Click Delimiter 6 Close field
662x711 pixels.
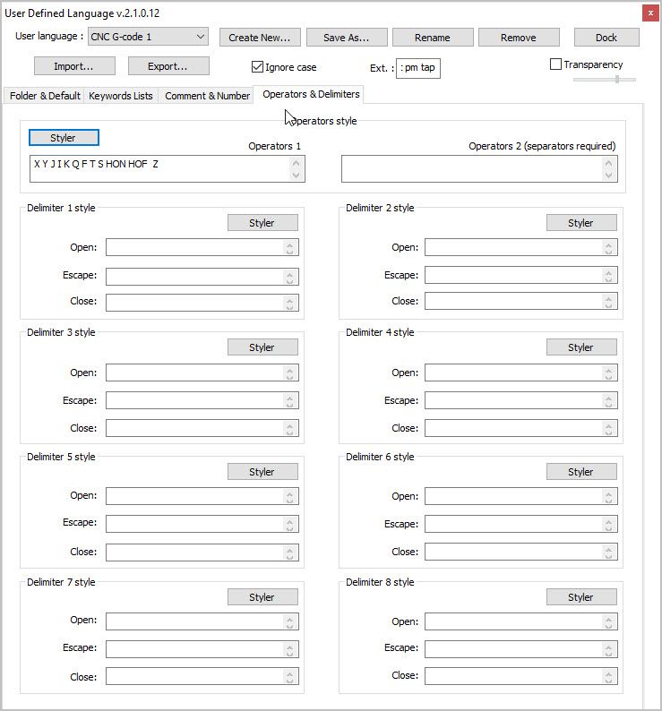520,552
